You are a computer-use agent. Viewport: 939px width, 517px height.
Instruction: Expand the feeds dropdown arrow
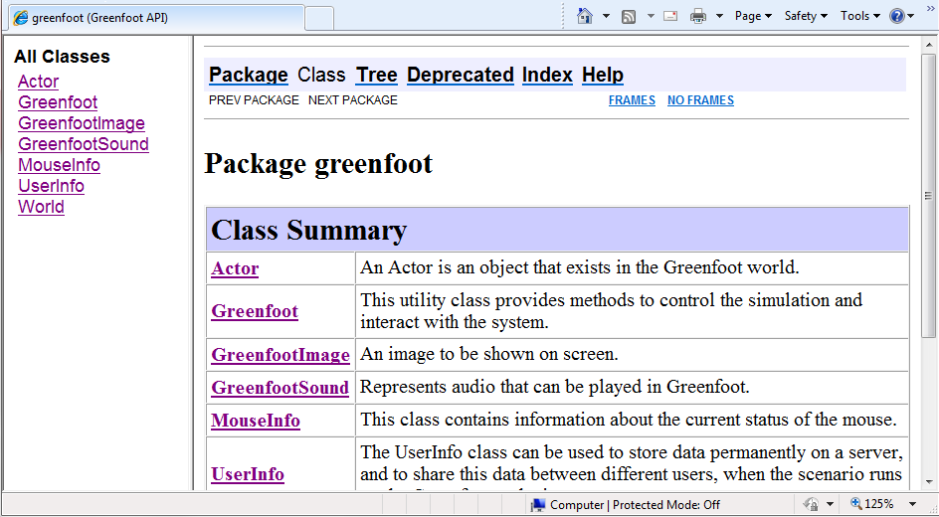click(651, 16)
